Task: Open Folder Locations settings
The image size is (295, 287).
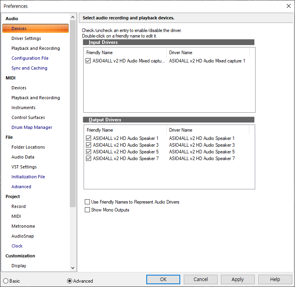Action: click(x=28, y=147)
